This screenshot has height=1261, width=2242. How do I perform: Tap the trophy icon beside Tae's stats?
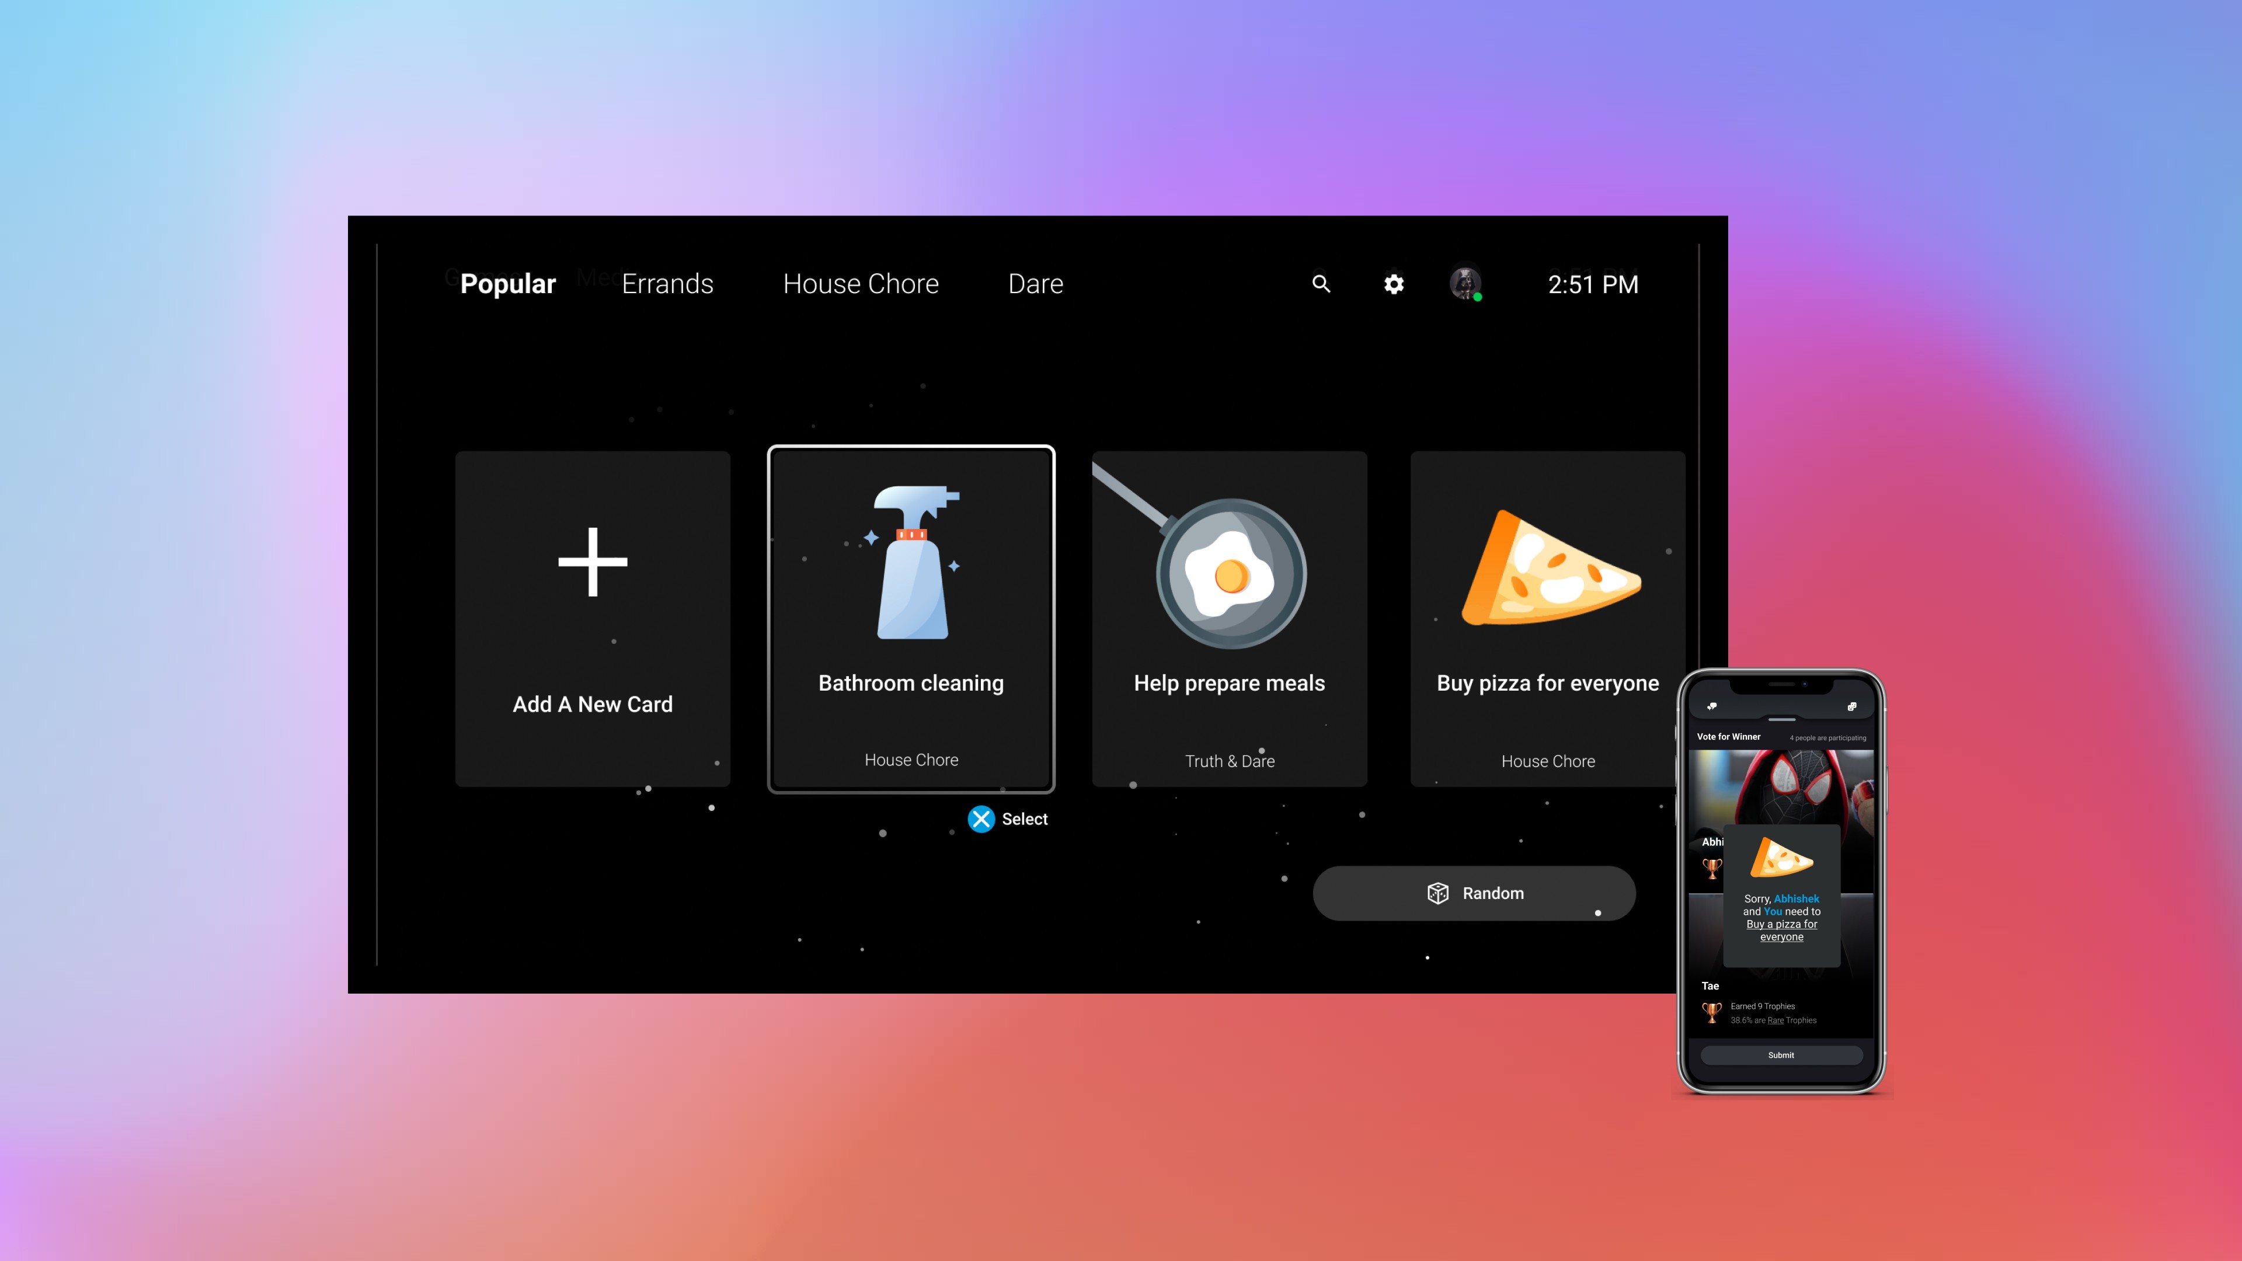tap(1711, 1012)
